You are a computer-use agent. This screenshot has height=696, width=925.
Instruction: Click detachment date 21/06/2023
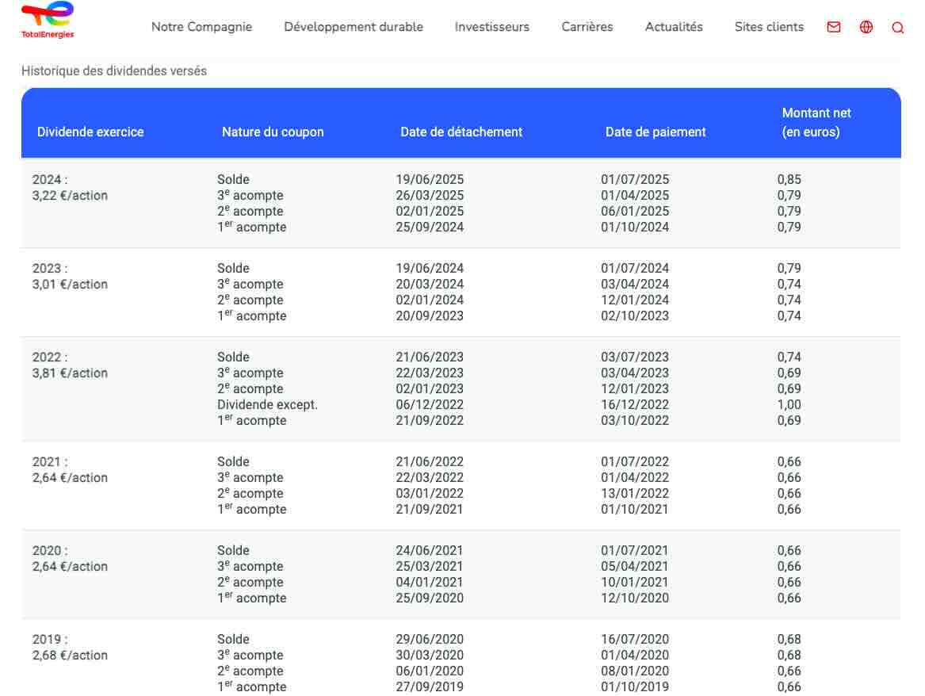[x=430, y=357]
